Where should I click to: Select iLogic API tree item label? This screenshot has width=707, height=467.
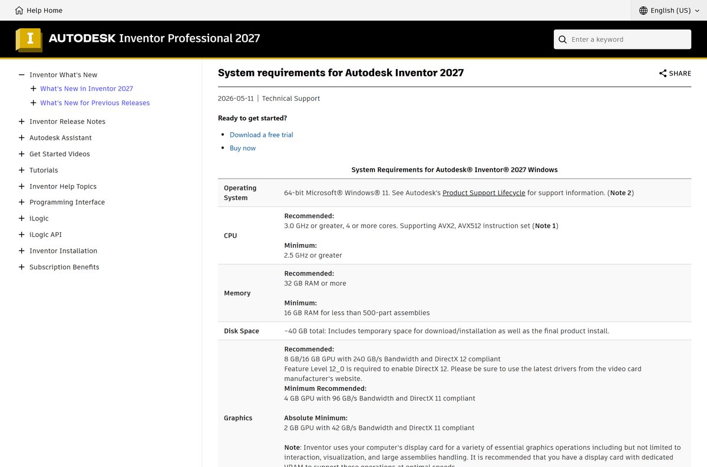coord(45,235)
